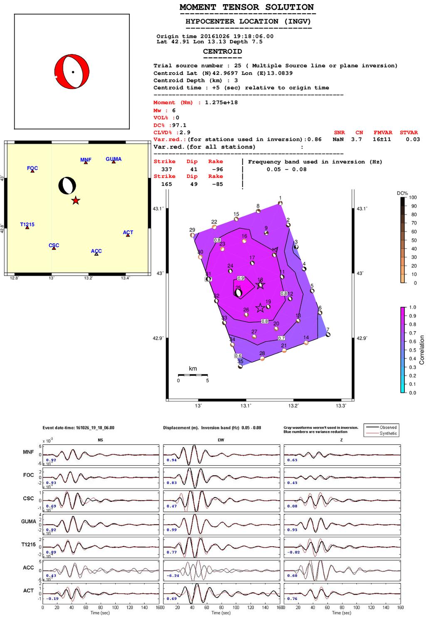Click the 0.6 contour label on correlation map
Viewport: 426px width, 617px height.
pyautogui.click(x=238, y=356)
